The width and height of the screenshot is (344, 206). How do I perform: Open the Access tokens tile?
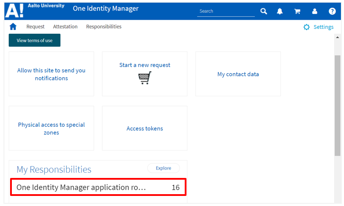tap(144, 128)
